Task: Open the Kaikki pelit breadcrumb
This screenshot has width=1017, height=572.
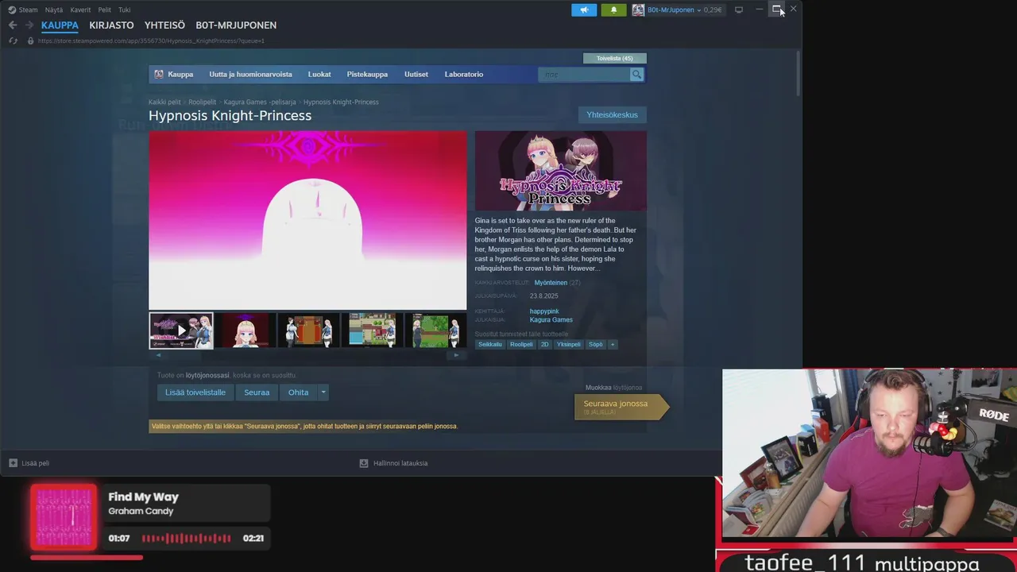Action: 164,102
